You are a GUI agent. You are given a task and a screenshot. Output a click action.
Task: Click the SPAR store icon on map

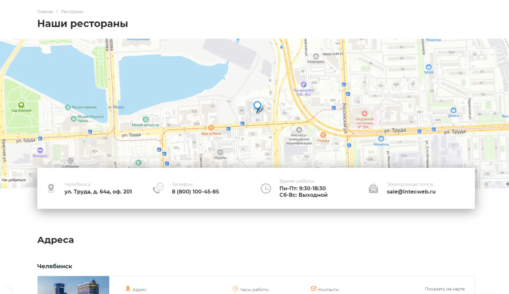pos(428,67)
